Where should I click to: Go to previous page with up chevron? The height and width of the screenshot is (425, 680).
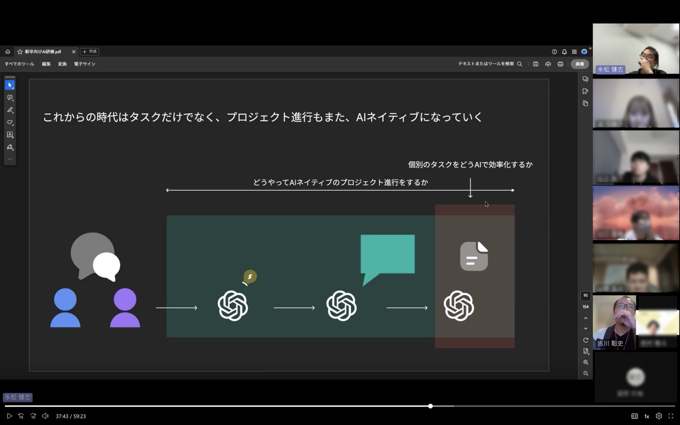coord(586,318)
